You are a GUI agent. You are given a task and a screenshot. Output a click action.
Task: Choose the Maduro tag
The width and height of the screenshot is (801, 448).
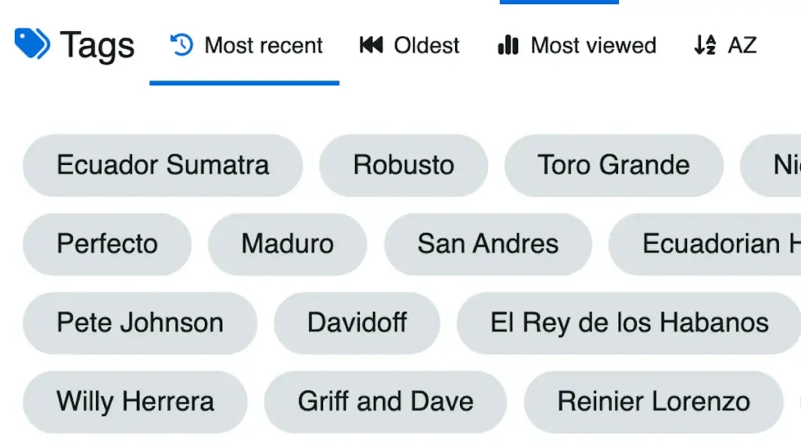287,244
